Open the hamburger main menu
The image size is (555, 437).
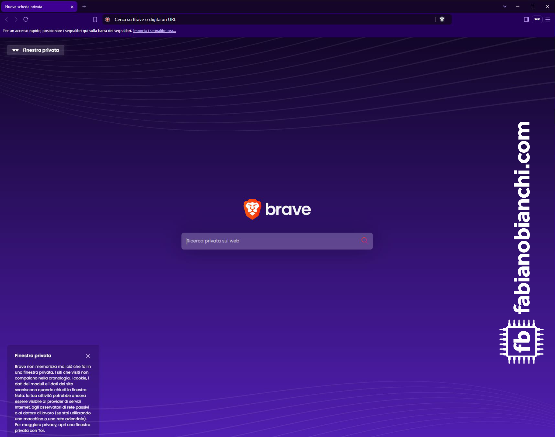(x=548, y=19)
